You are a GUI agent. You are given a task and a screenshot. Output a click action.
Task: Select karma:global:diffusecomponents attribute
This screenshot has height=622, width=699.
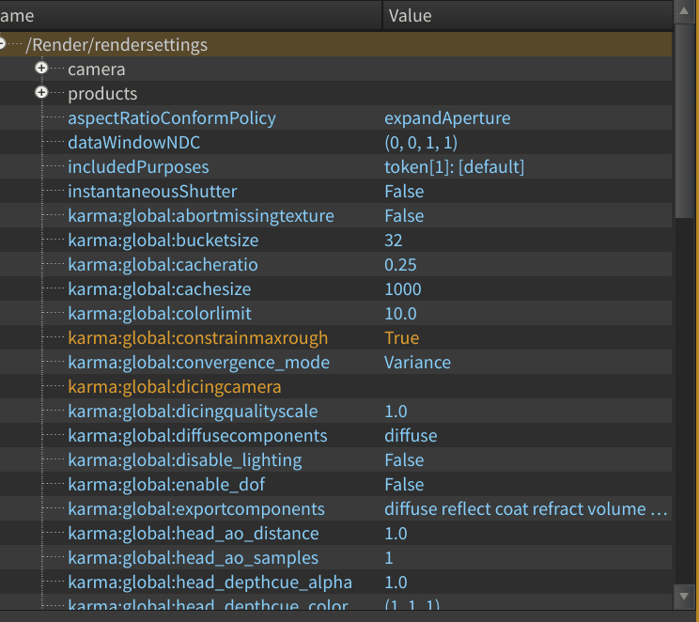pyautogui.click(x=197, y=436)
